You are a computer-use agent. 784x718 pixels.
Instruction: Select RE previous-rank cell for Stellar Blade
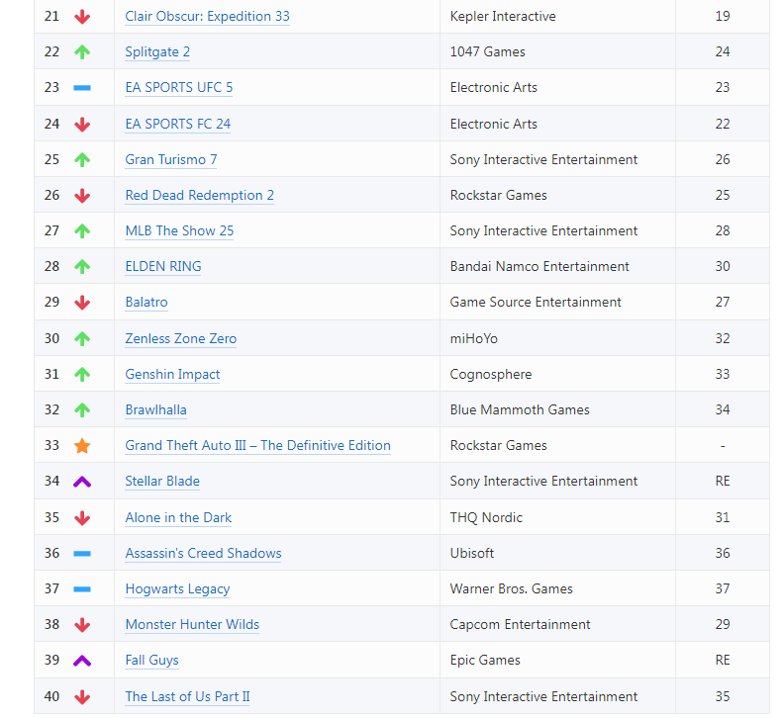(723, 482)
